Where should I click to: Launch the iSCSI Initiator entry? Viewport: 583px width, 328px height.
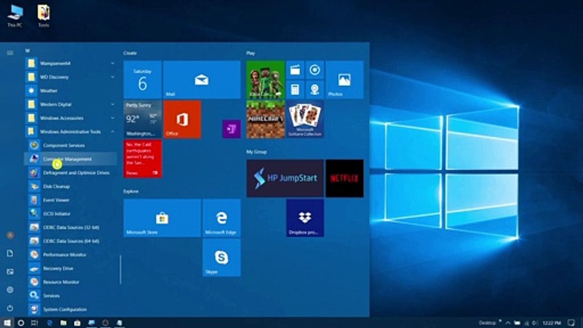pyautogui.click(x=71, y=214)
